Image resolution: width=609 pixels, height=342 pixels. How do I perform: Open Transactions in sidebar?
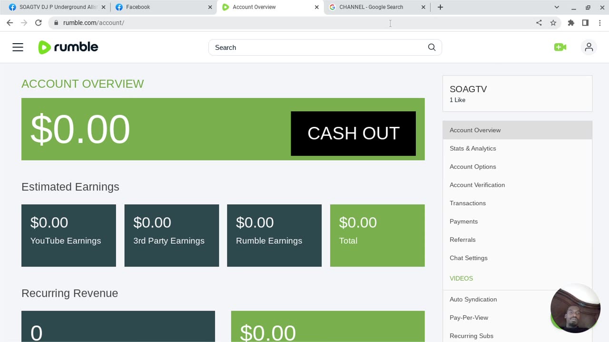[x=517, y=203]
